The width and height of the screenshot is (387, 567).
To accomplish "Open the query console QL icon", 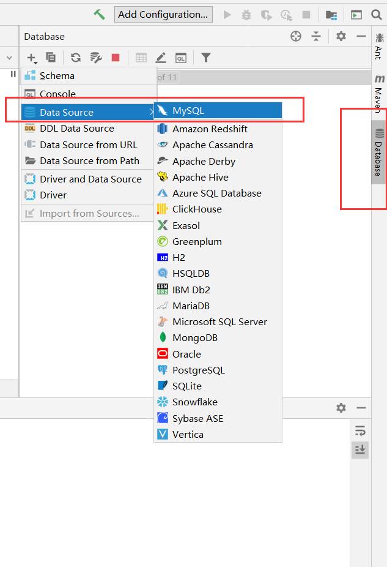I will (181, 58).
